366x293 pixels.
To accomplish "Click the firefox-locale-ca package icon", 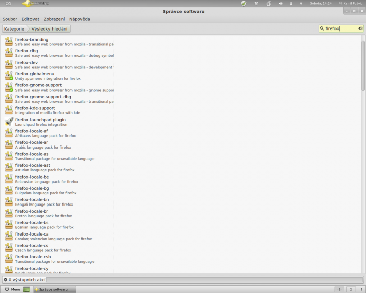I will 9,236.
